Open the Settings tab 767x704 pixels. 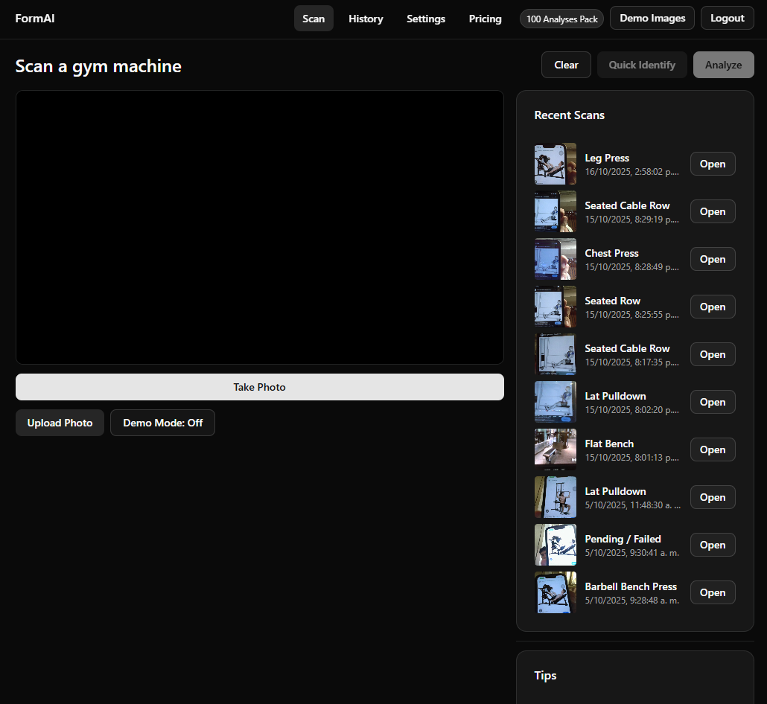(425, 19)
